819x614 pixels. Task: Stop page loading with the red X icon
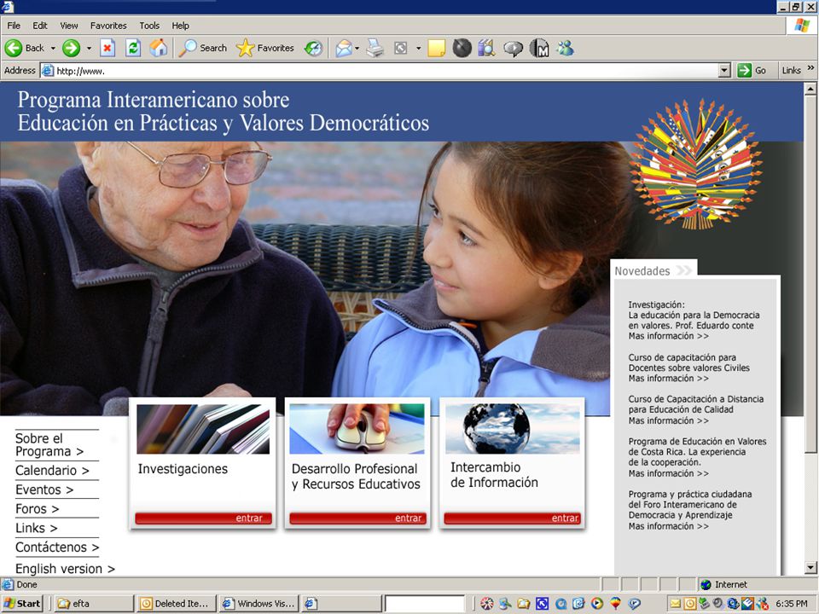pos(107,48)
